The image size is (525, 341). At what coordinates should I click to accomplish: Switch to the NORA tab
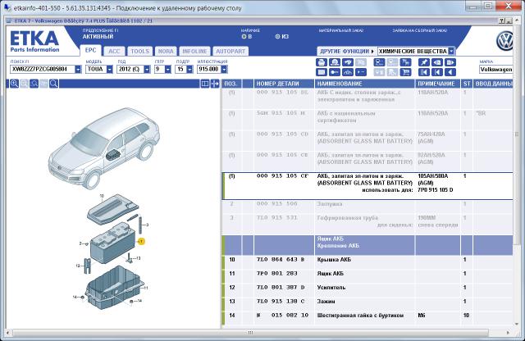tap(166, 51)
